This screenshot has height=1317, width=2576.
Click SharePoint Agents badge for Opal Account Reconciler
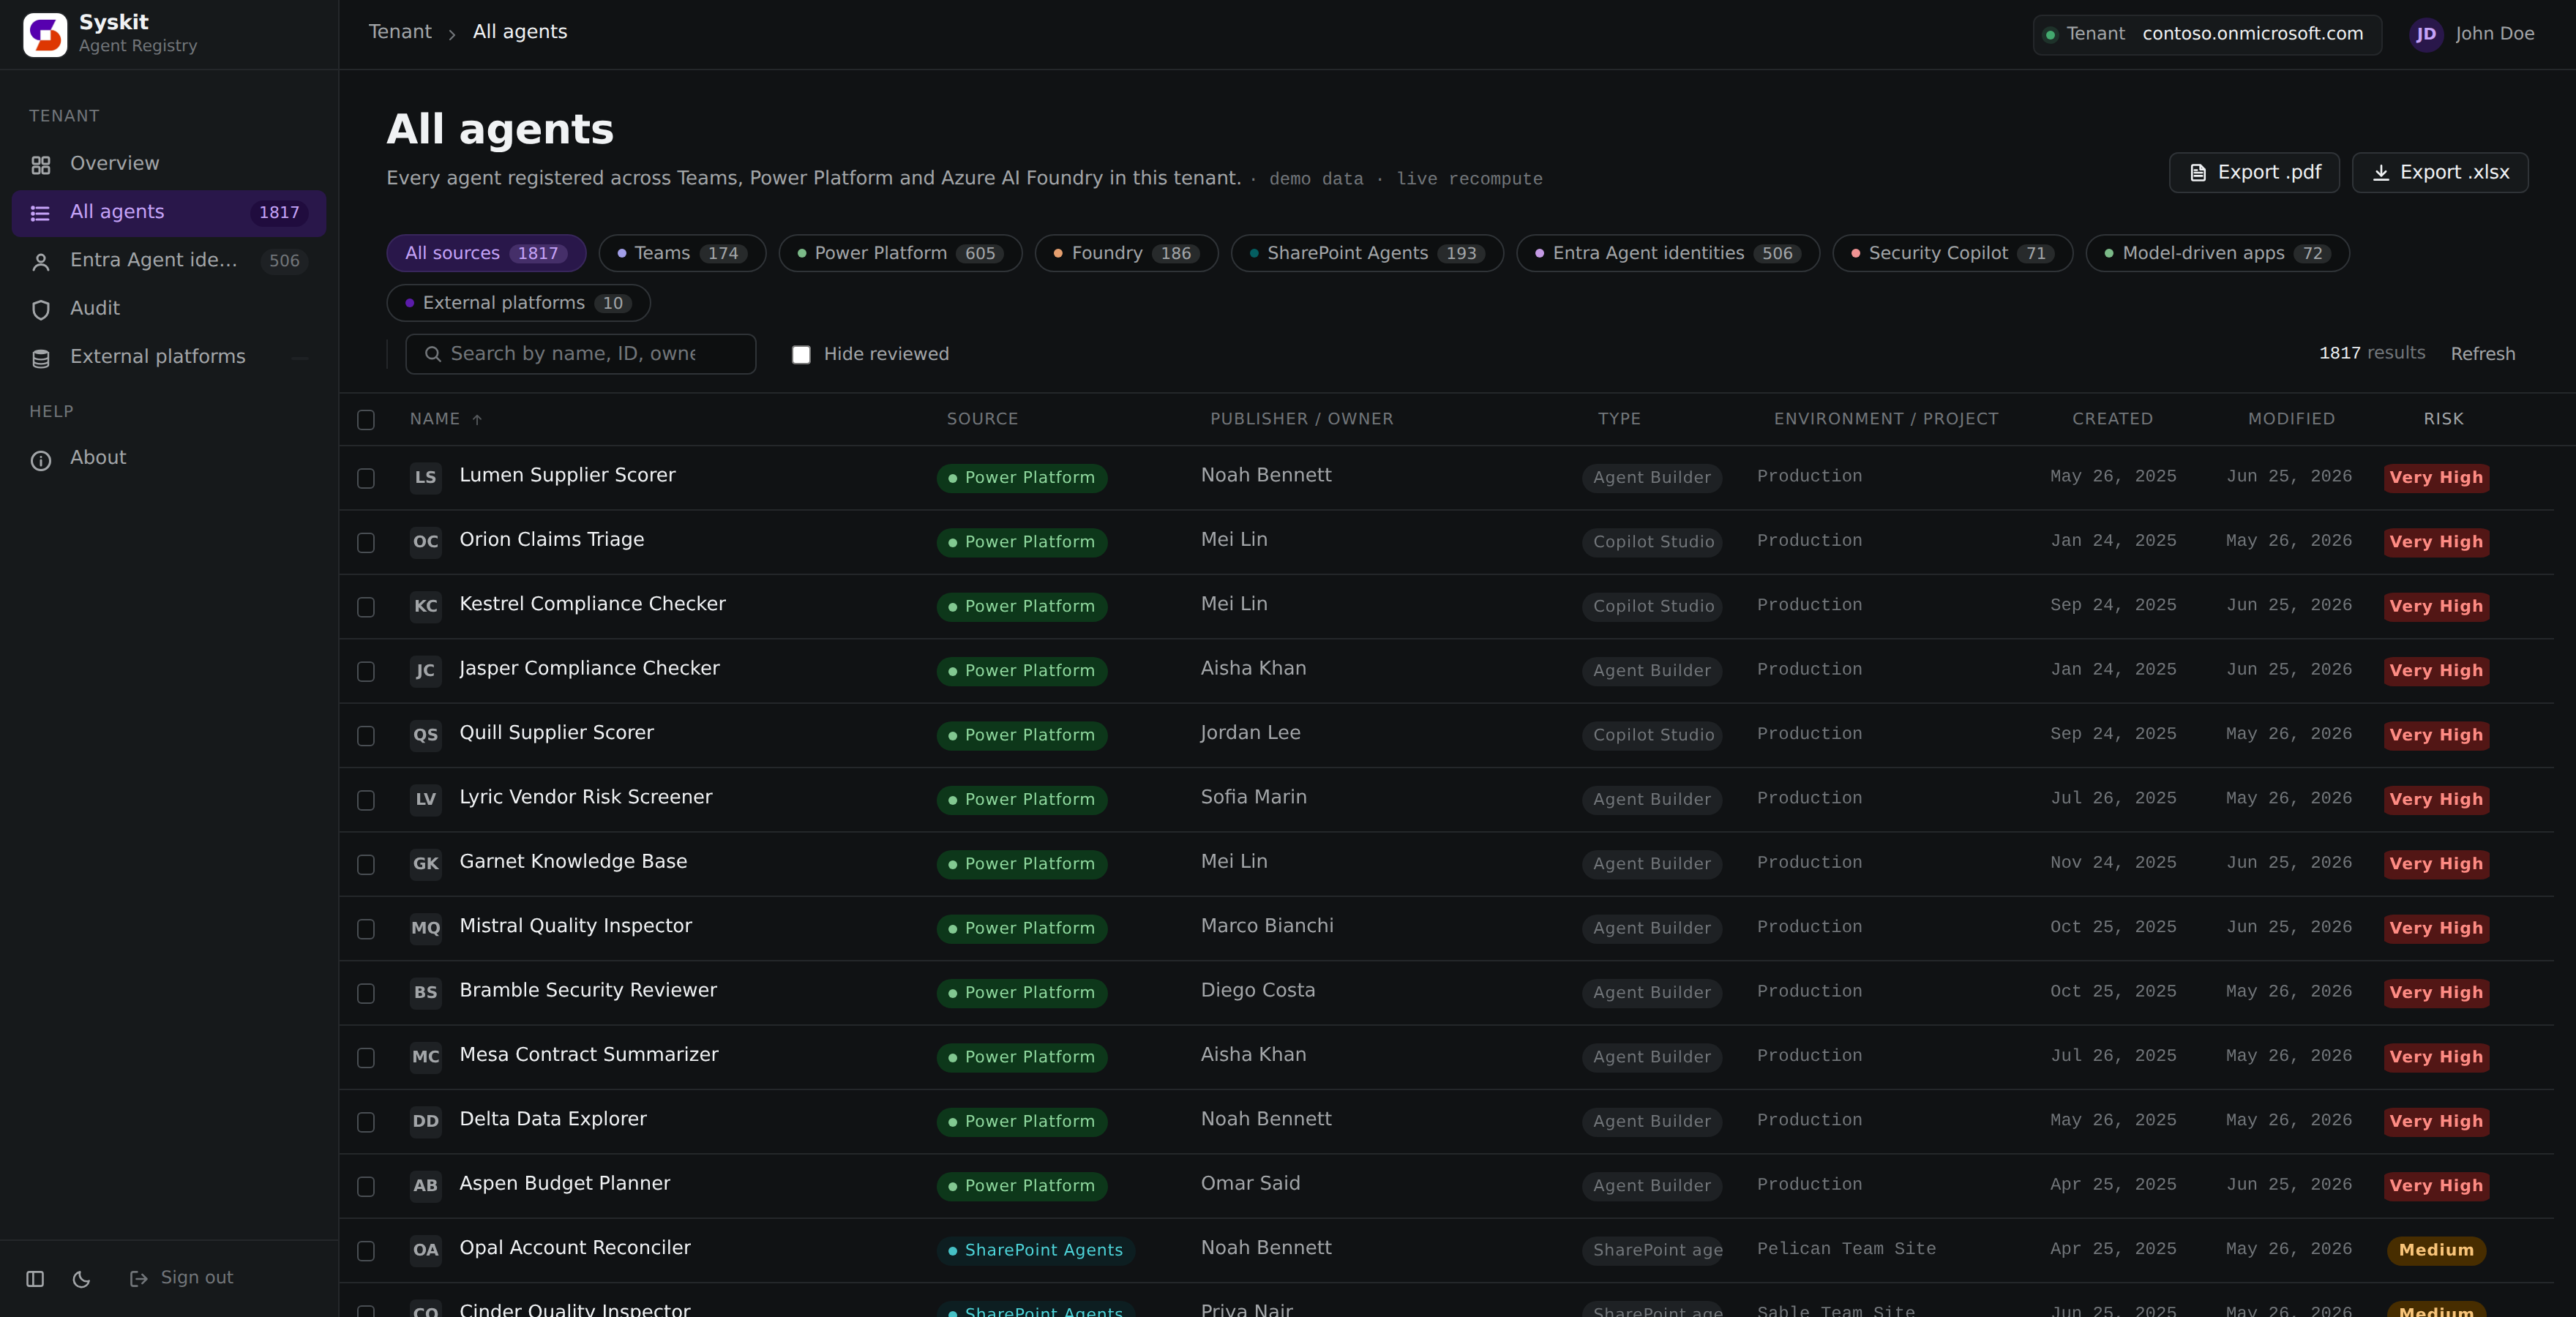tap(1036, 1250)
